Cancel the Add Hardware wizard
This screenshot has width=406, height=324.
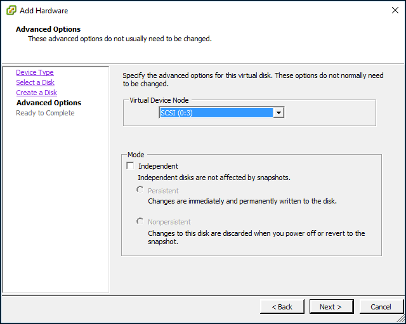[381, 307]
